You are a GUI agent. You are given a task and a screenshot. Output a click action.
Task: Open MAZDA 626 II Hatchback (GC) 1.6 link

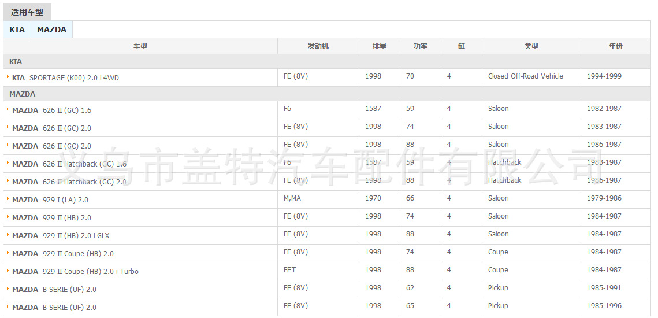[x=69, y=164]
